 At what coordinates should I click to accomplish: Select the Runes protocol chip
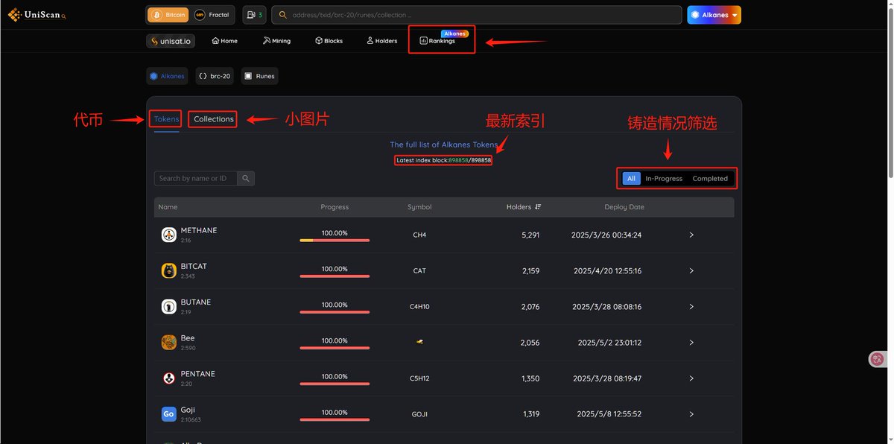[260, 76]
